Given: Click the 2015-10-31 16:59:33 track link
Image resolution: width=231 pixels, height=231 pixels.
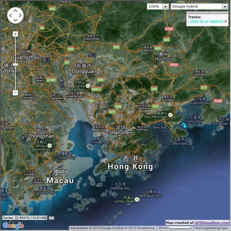Looking at the screenshot, I should click(206, 22).
